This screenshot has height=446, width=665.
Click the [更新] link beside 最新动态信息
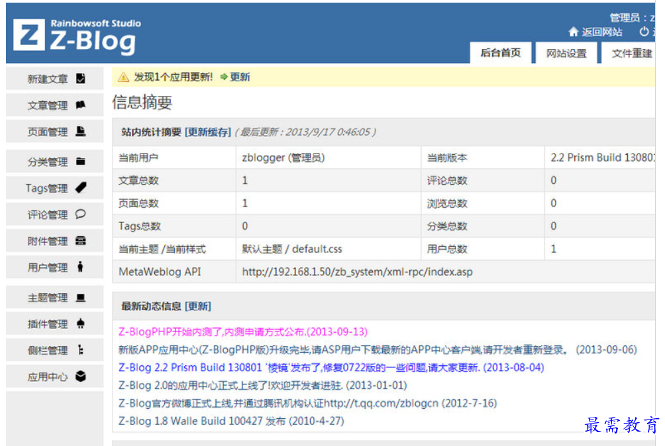[x=197, y=306]
